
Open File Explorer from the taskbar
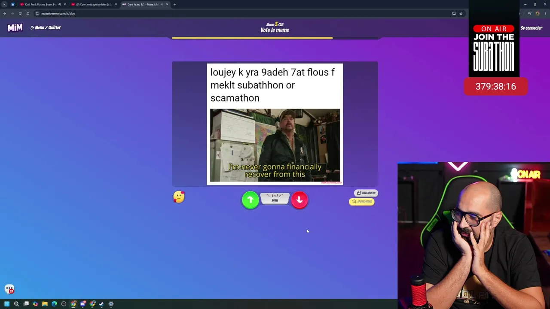pyautogui.click(x=45, y=304)
